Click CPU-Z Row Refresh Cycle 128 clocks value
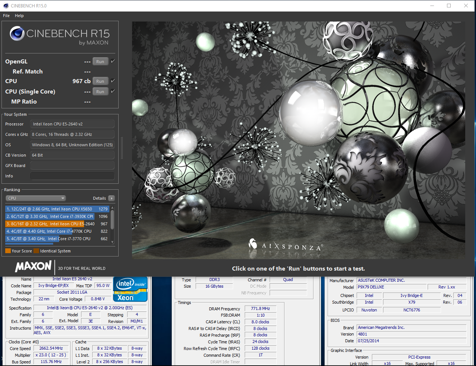 click(260, 348)
